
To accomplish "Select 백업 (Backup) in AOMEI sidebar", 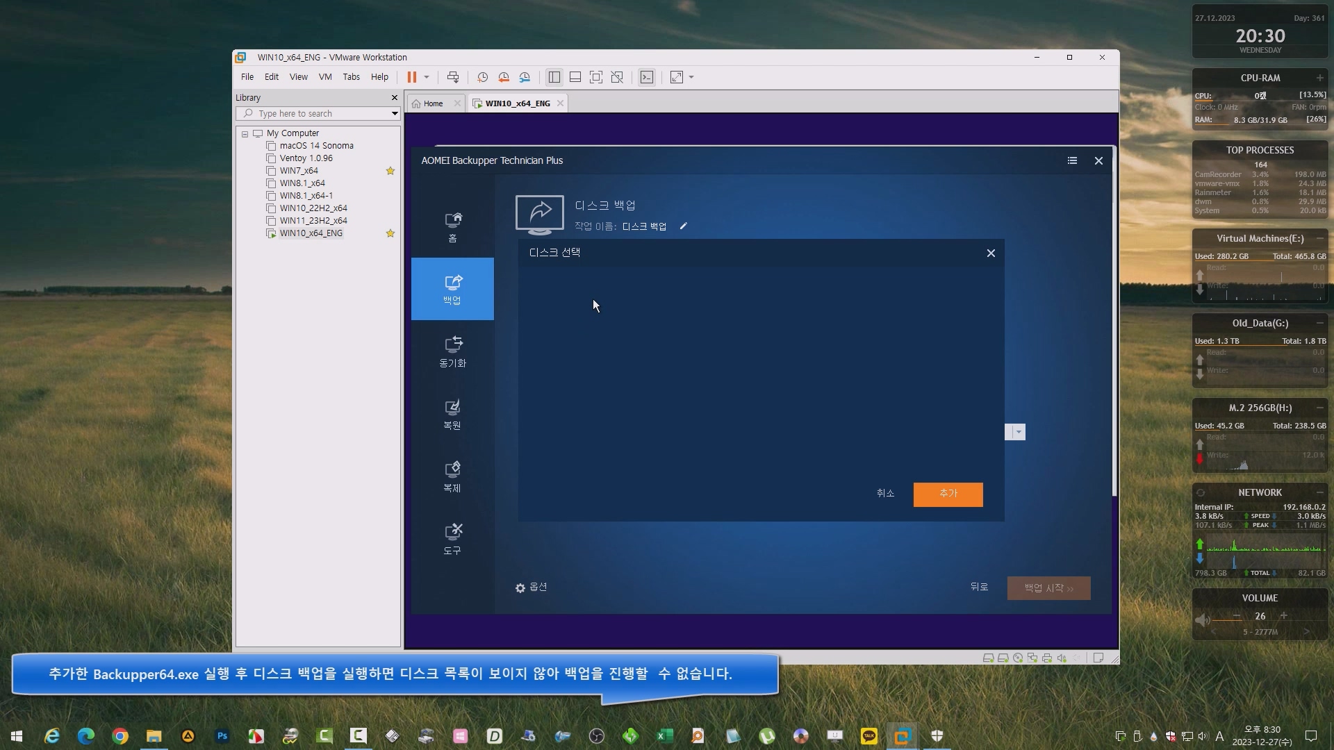I will [452, 289].
